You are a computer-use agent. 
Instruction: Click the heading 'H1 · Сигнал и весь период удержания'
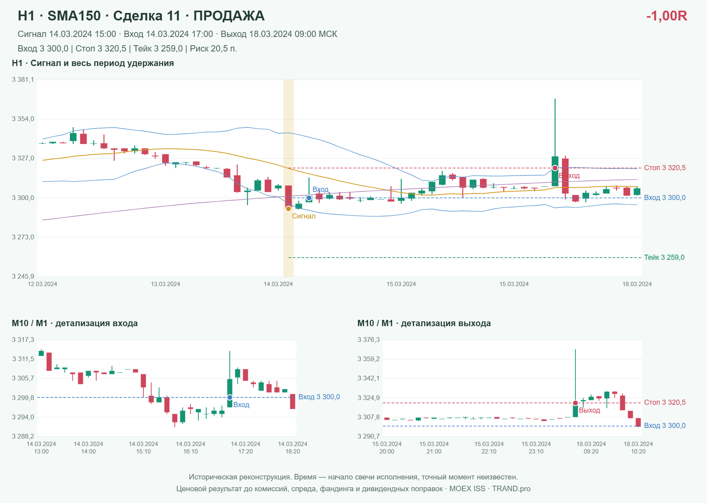pos(93,63)
